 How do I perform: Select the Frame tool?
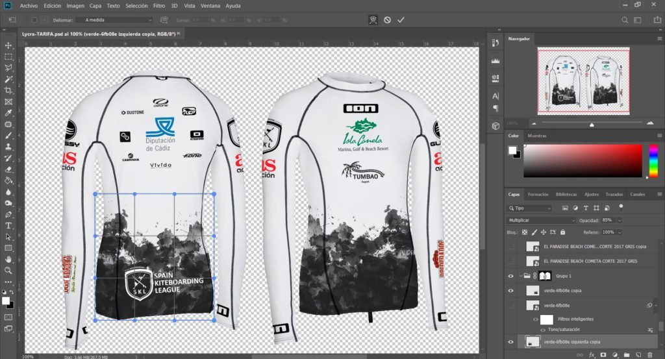[8, 102]
